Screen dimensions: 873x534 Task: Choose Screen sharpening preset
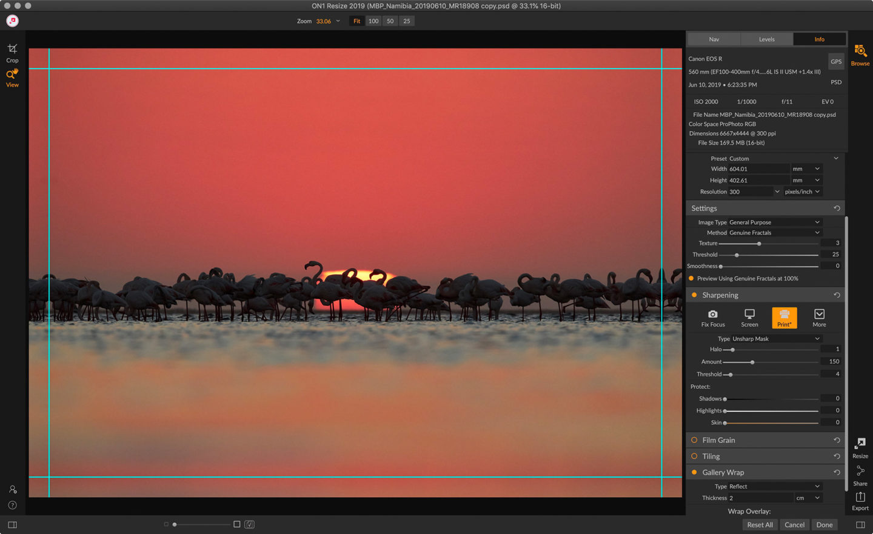point(749,318)
